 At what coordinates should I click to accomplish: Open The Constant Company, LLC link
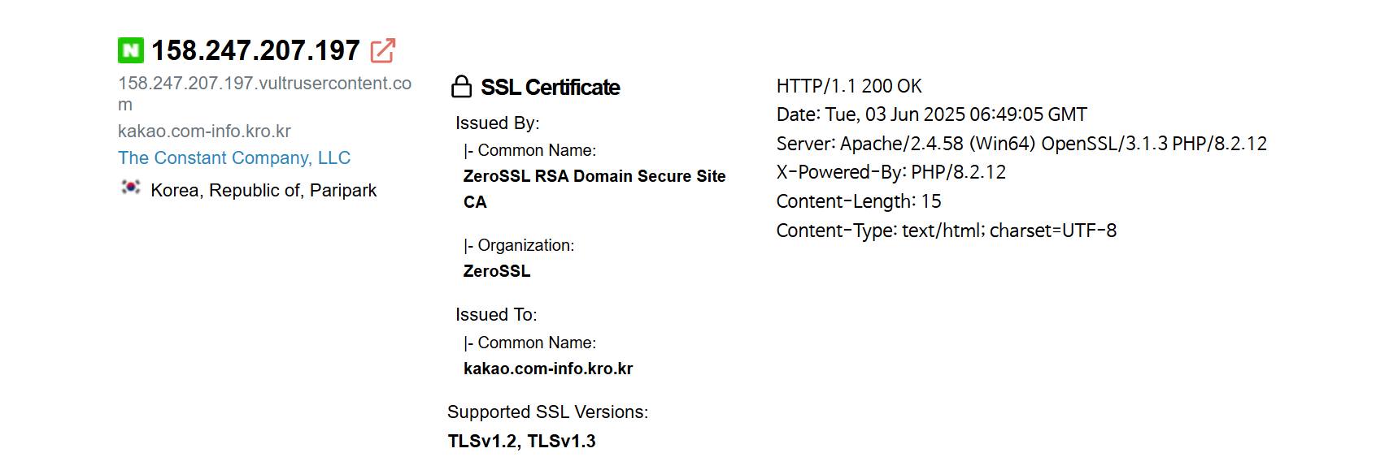pos(234,157)
